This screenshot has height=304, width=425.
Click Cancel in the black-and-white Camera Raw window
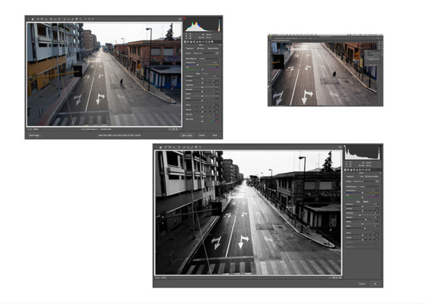pyautogui.click(x=362, y=284)
